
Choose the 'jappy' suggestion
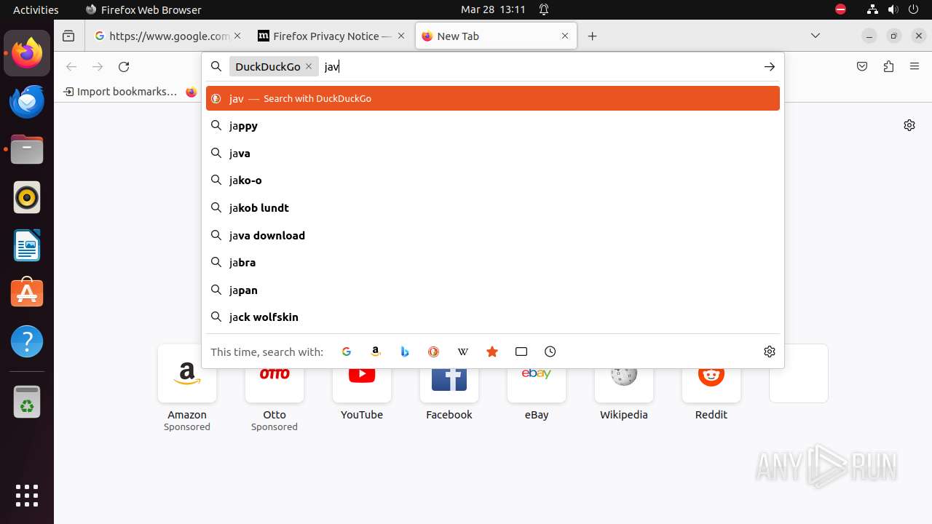click(493, 126)
